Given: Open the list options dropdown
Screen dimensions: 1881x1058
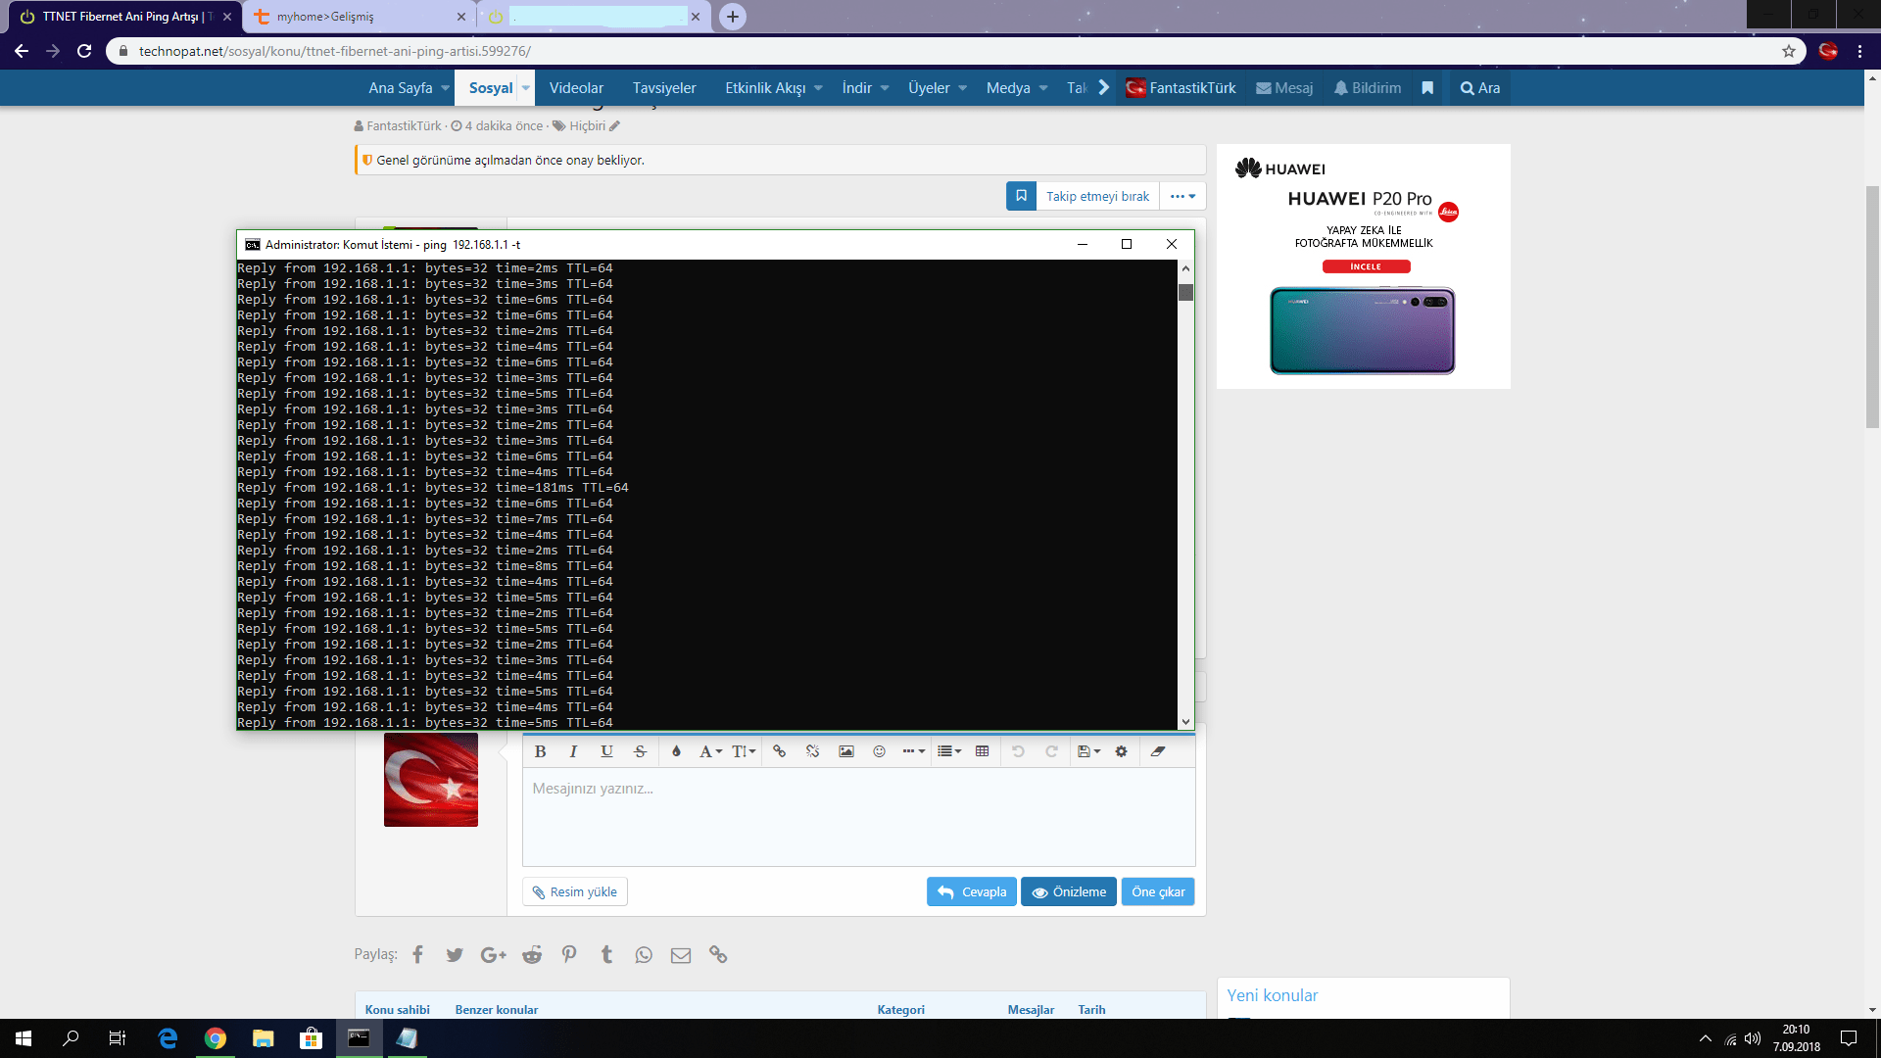Looking at the screenshot, I should click(948, 751).
